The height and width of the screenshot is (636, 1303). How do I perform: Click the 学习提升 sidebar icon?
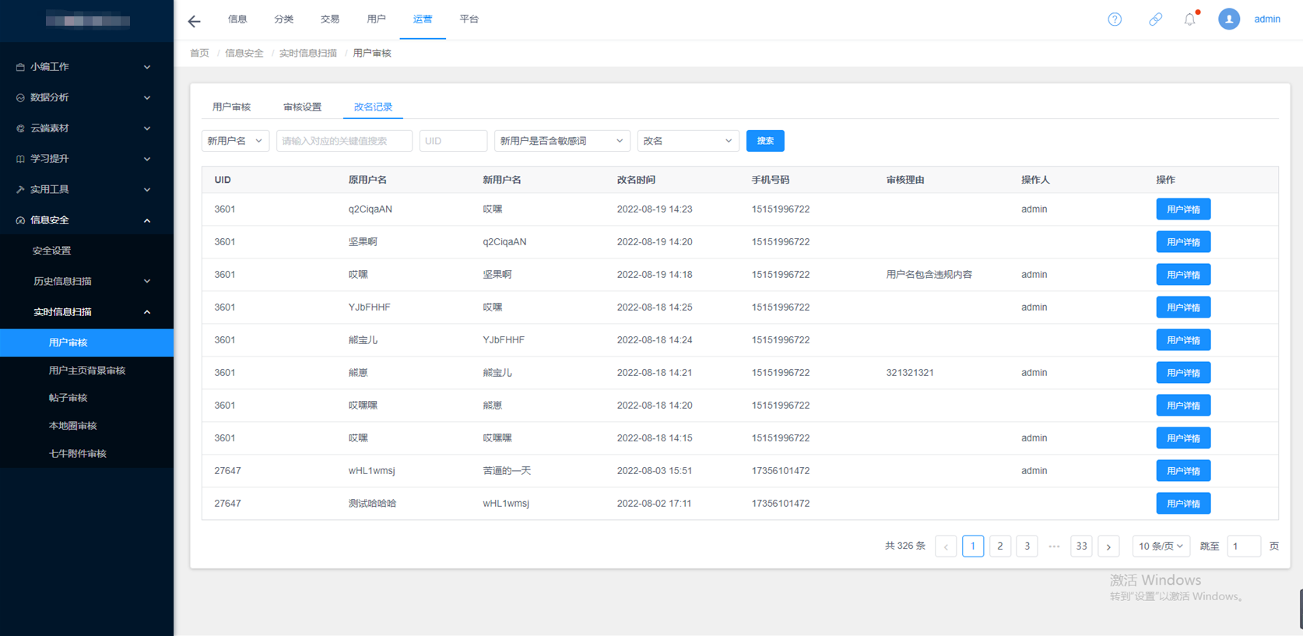pos(20,159)
